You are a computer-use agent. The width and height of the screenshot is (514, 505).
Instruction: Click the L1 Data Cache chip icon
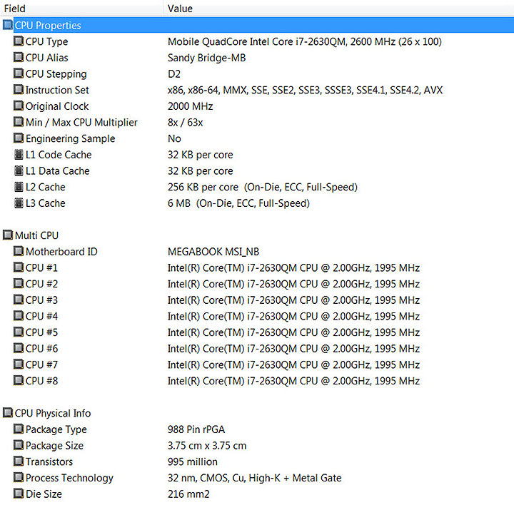[19, 170]
